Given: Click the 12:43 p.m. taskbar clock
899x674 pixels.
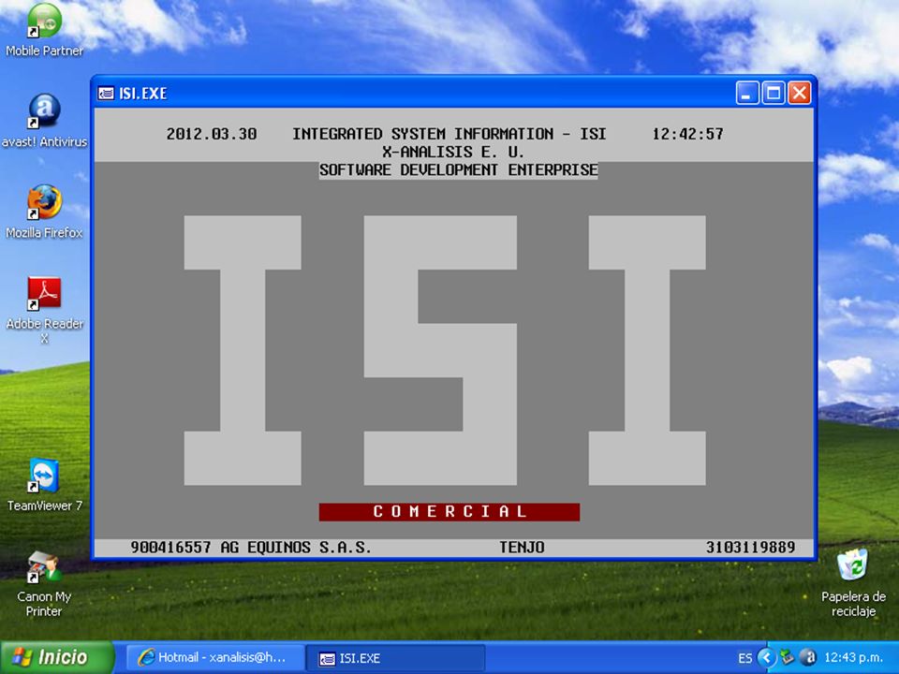Looking at the screenshot, I should 853,657.
